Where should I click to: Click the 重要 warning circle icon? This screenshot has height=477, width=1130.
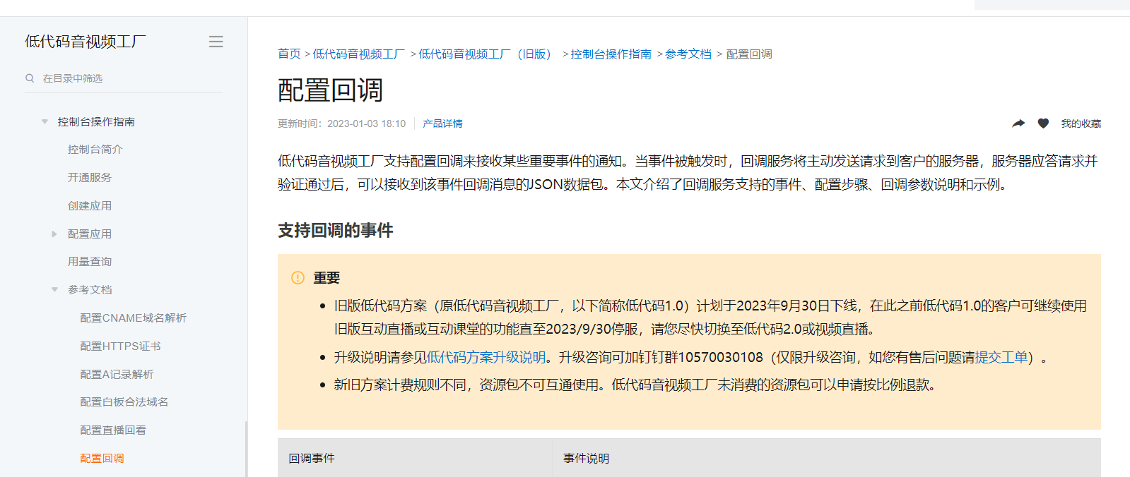298,278
